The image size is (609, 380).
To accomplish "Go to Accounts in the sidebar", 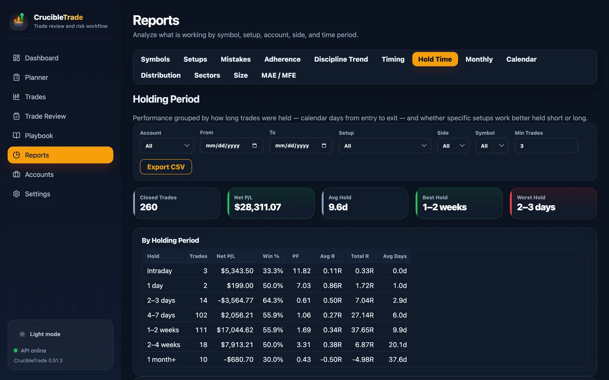I will coord(60,174).
